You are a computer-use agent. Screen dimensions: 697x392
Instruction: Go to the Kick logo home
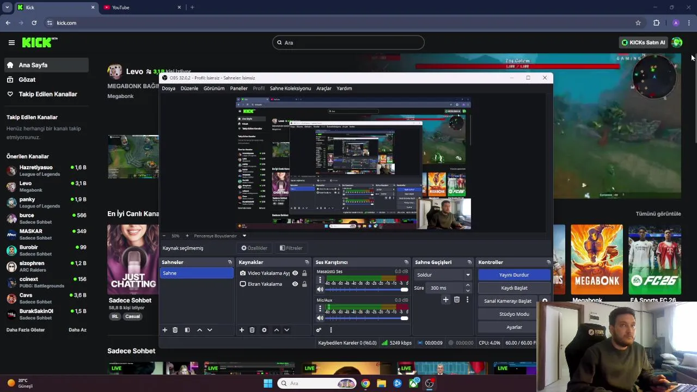pos(40,42)
